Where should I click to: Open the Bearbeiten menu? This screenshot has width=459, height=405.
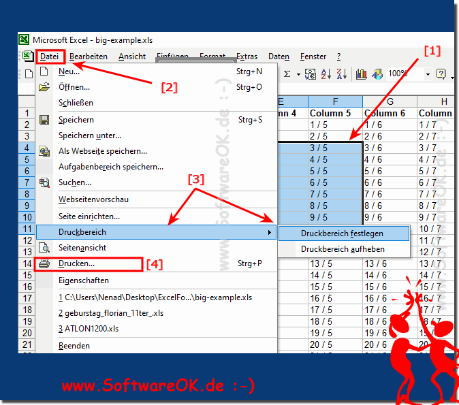pos(89,56)
